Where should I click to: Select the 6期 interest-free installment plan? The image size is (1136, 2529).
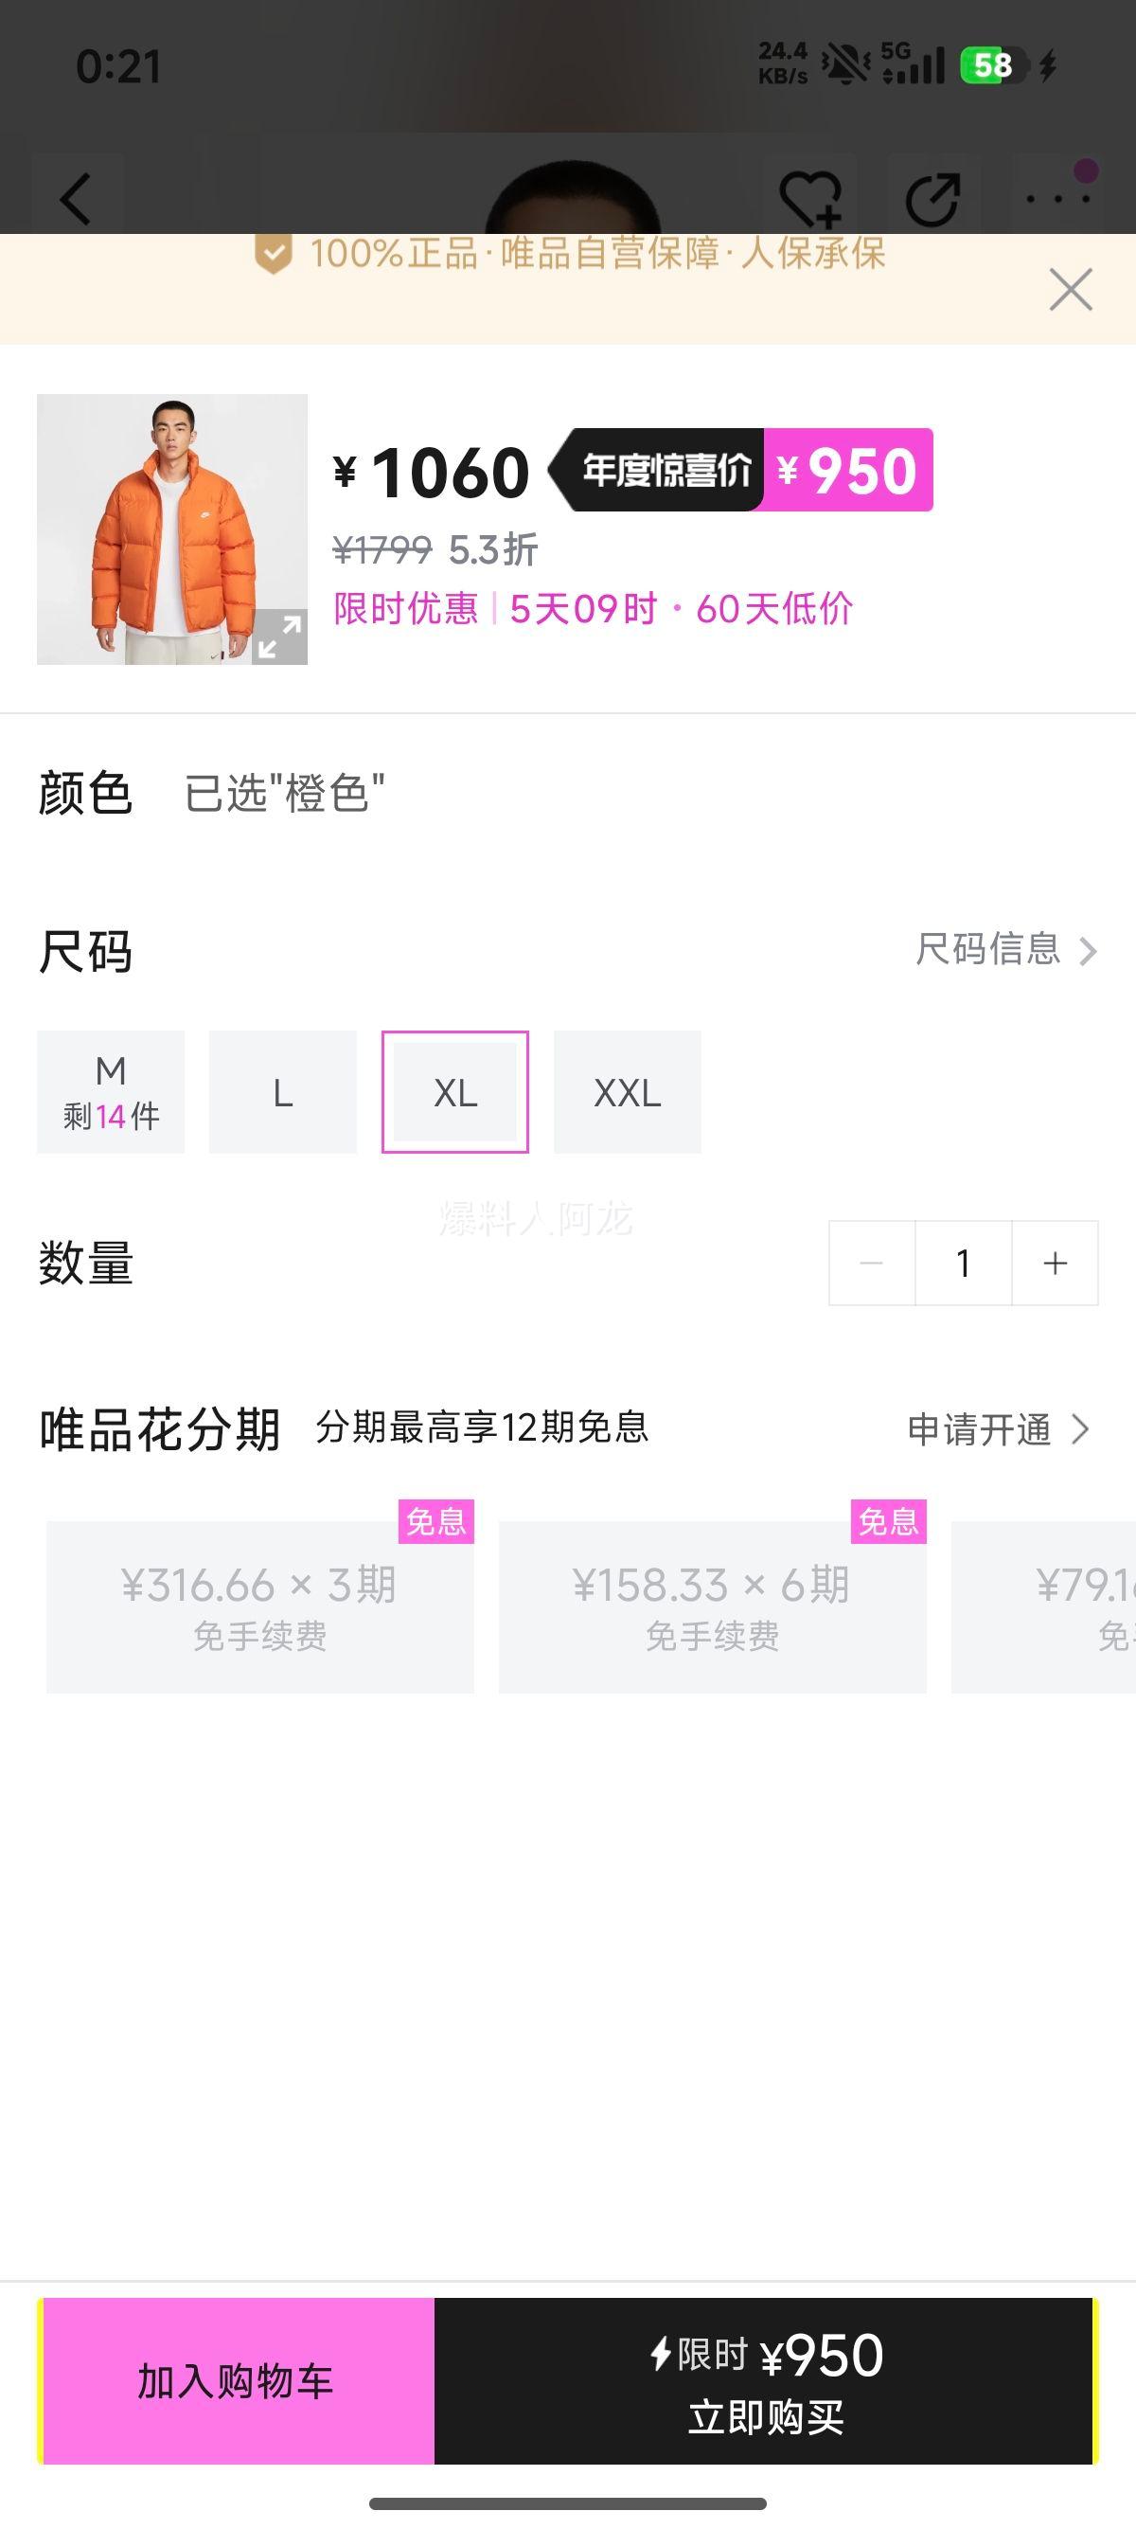(x=712, y=1607)
